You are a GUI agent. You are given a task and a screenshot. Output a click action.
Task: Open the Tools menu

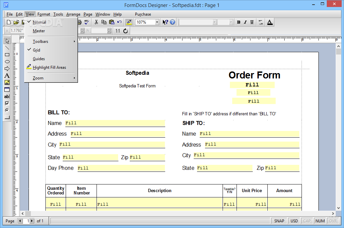click(x=58, y=14)
